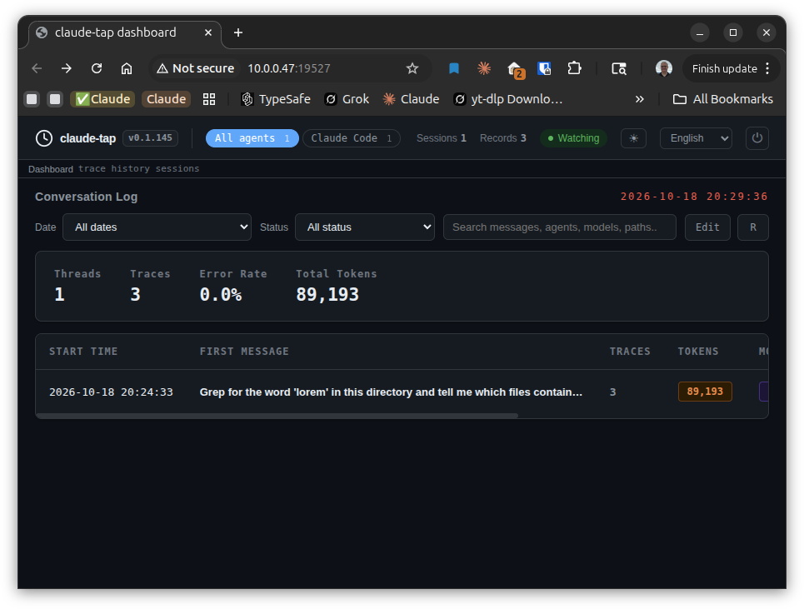
Task: Open the Date All dates dropdown
Action: [157, 227]
